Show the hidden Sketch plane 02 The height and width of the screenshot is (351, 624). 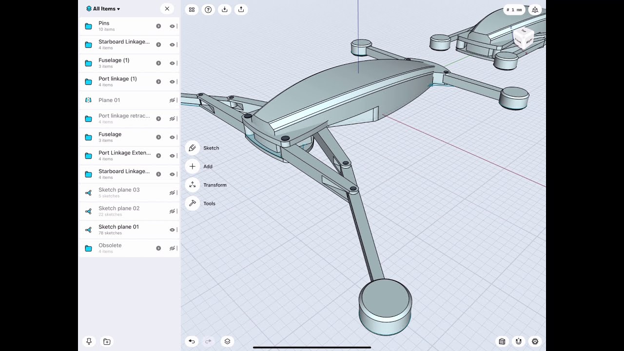coord(172,212)
